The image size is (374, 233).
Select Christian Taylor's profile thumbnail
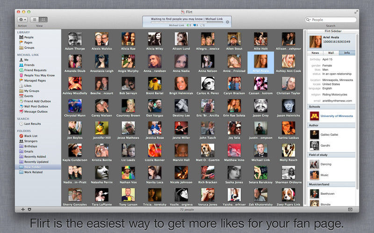tap(288, 84)
